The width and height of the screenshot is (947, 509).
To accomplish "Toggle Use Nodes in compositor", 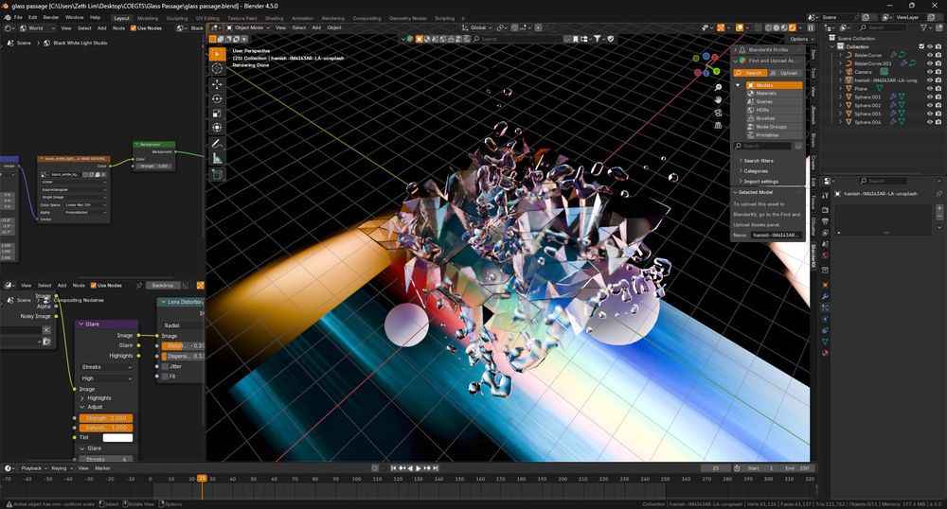I will (94, 286).
